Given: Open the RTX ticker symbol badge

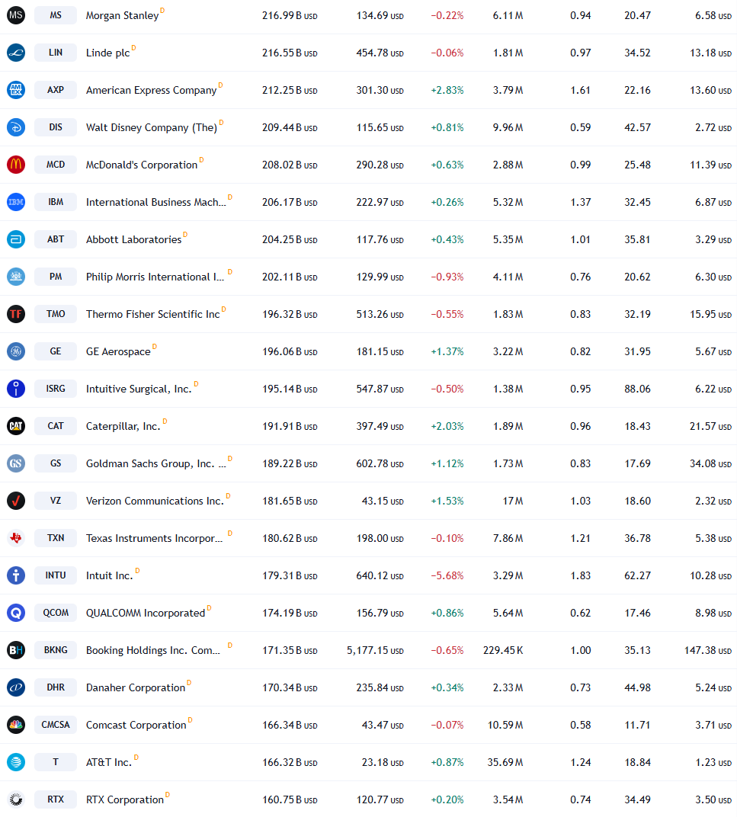Looking at the screenshot, I should point(56,799).
